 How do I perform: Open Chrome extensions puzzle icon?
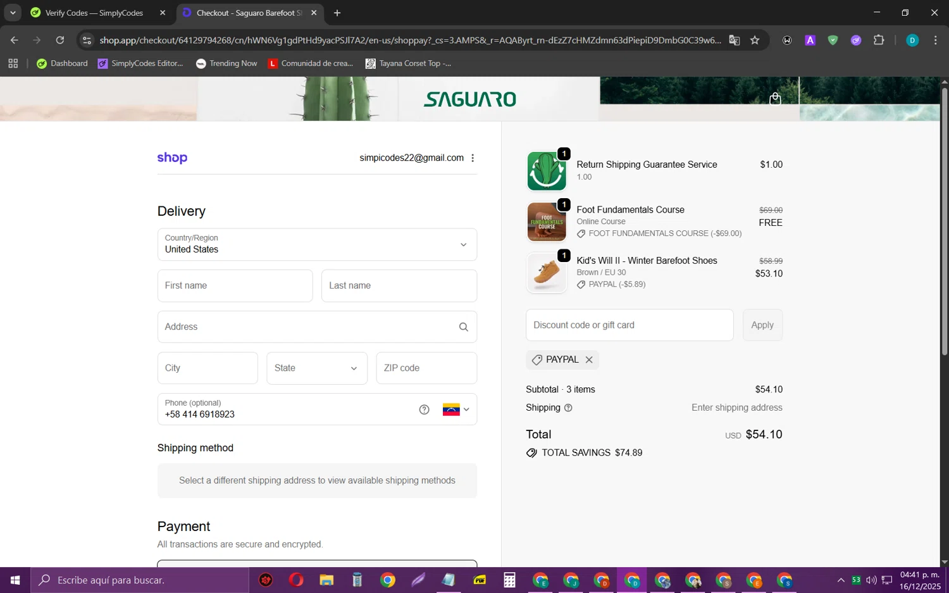coord(879,41)
